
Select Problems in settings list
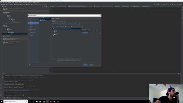[31, 35]
